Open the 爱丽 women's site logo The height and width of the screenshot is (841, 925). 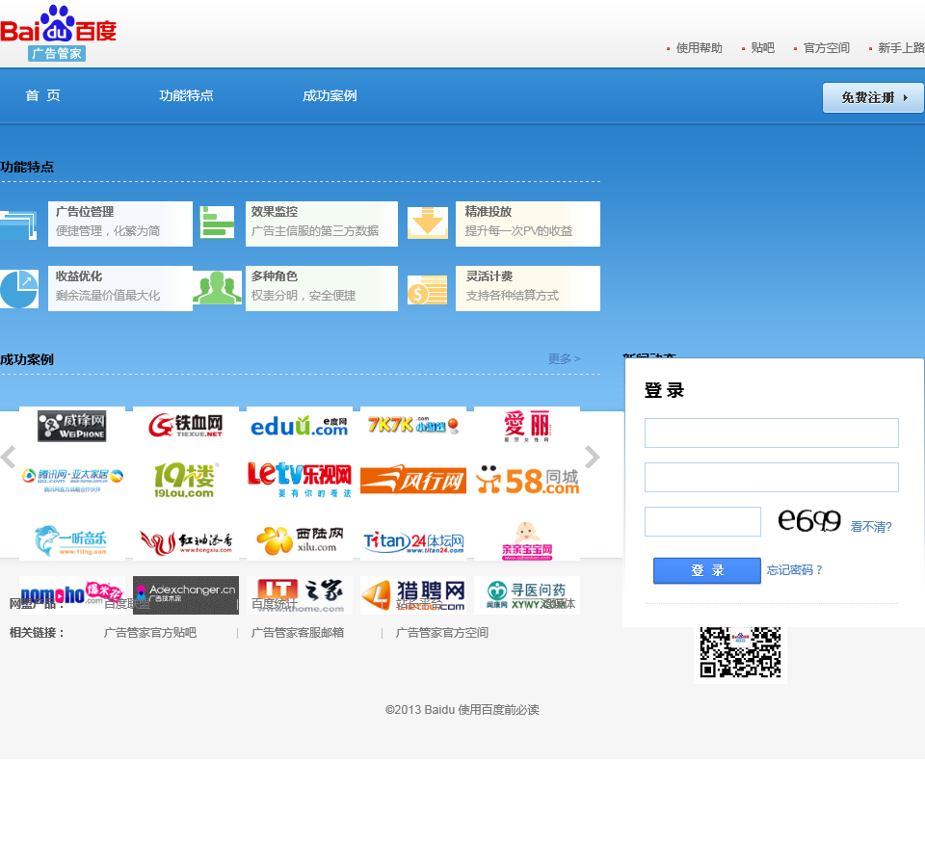[527, 426]
